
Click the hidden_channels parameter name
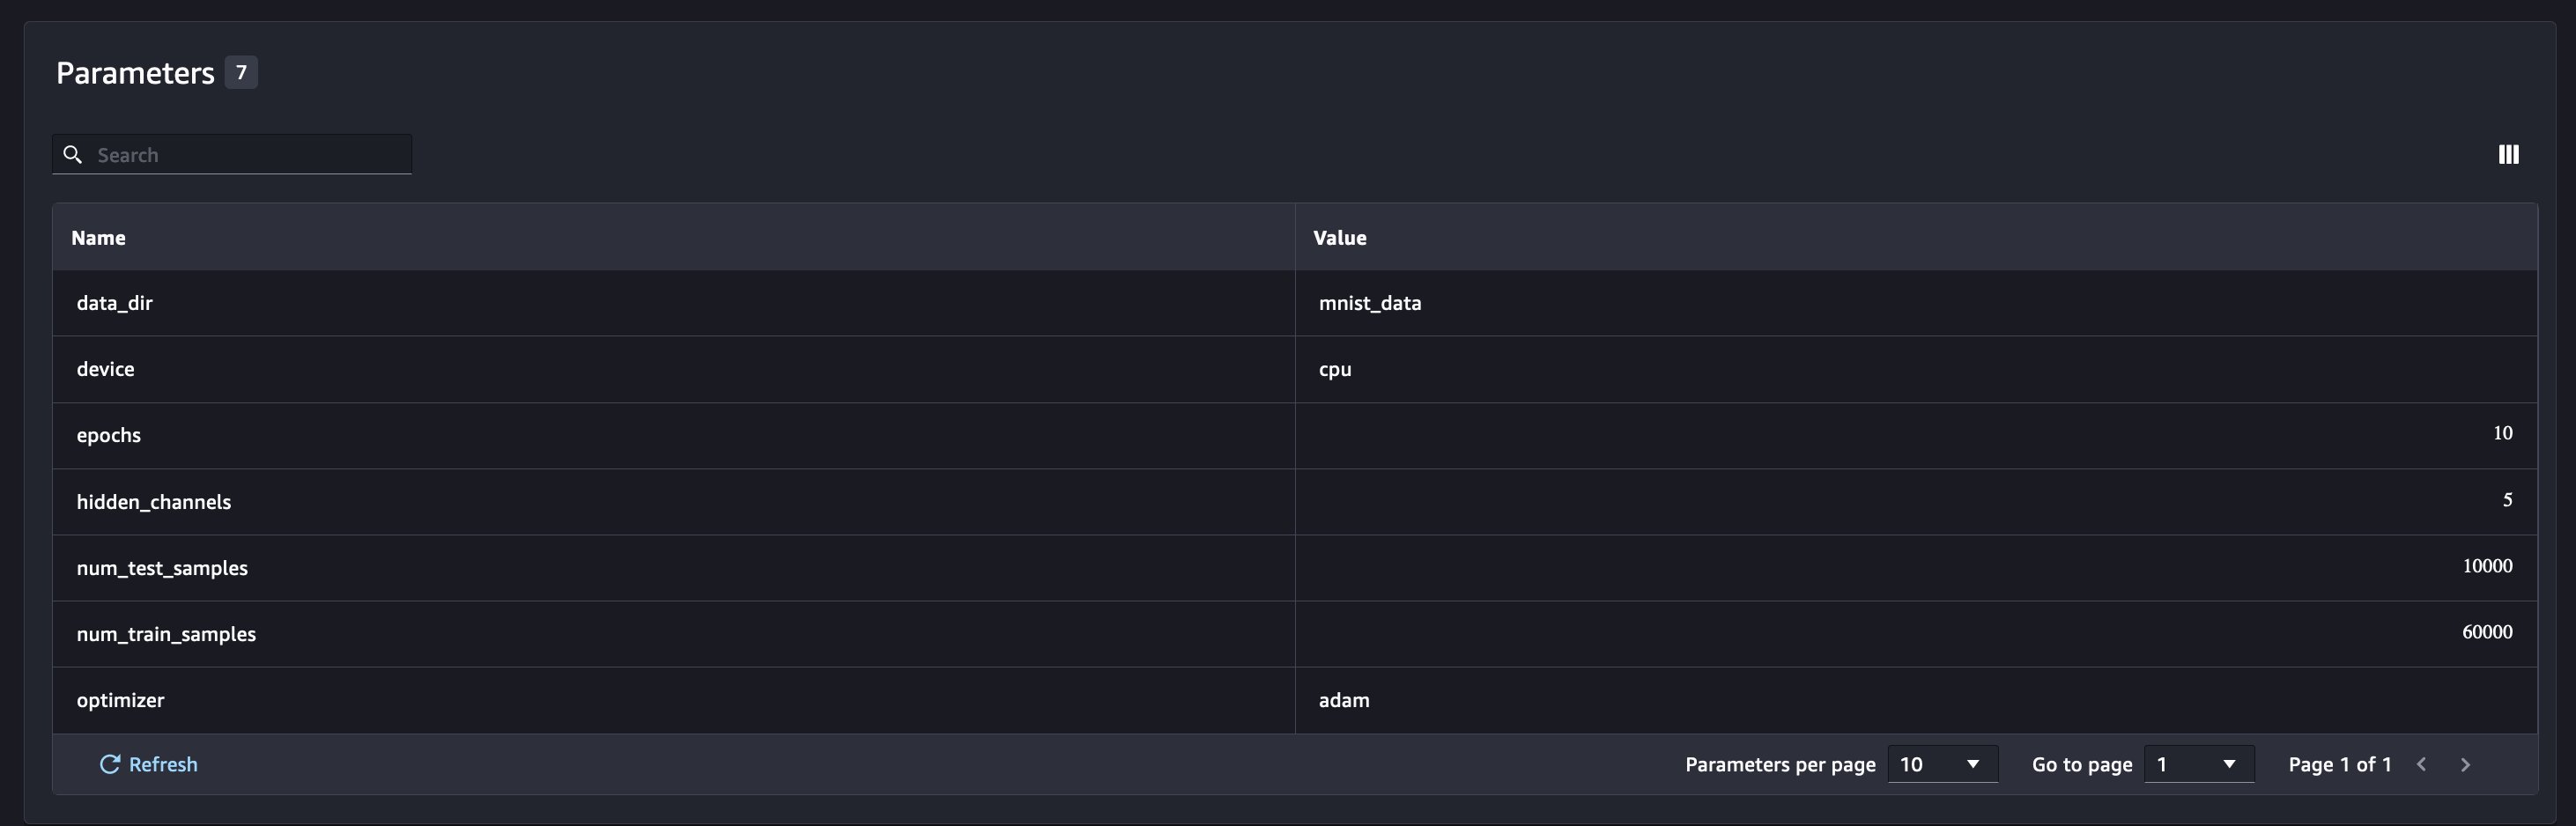pos(154,502)
